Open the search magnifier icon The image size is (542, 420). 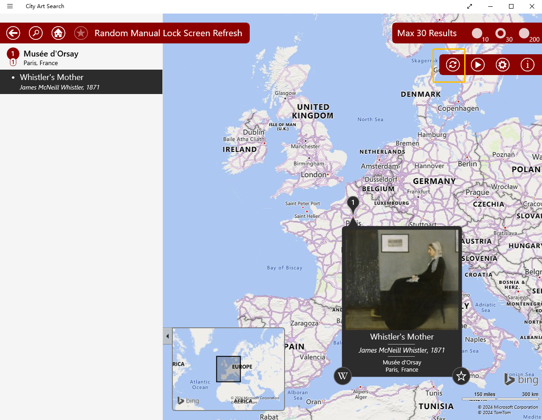tap(36, 33)
